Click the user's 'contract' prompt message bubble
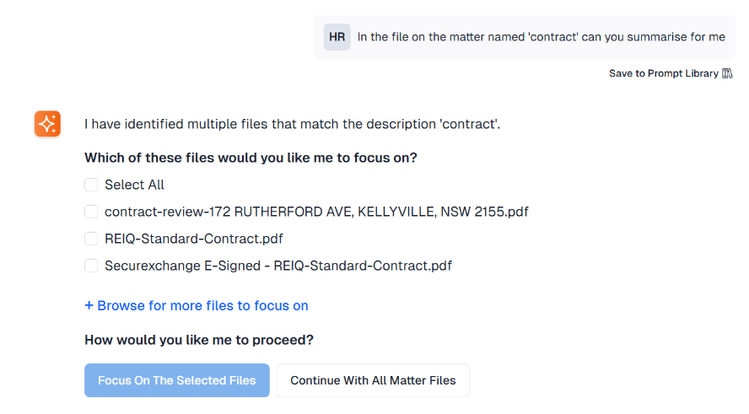Viewport: 749px width, 414px height. (x=541, y=37)
